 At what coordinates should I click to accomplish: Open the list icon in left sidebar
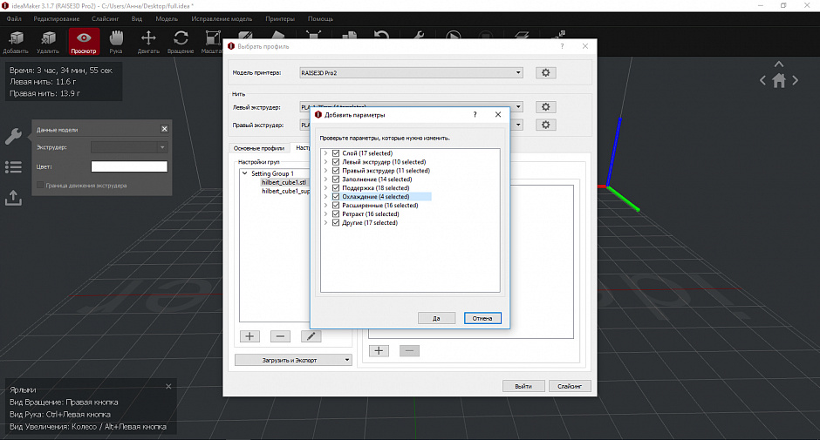[x=13, y=167]
